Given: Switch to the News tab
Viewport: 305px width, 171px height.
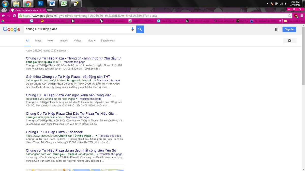Looking at the screenshot, I should [50, 41].
